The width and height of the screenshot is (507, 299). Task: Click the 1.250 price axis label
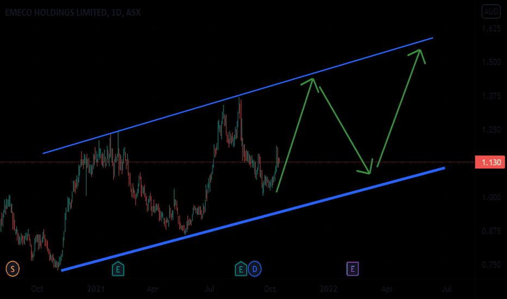tap(491, 129)
